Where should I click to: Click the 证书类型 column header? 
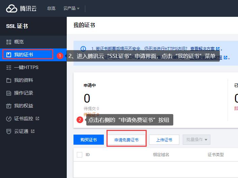(x=216, y=155)
